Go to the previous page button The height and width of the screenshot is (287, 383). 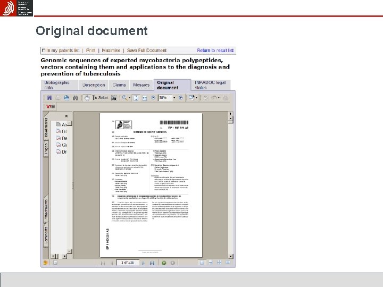coord(111,263)
